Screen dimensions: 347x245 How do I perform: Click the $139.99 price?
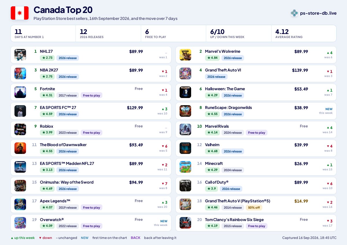click(300, 70)
